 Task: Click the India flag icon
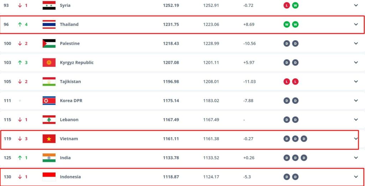coord(49,158)
